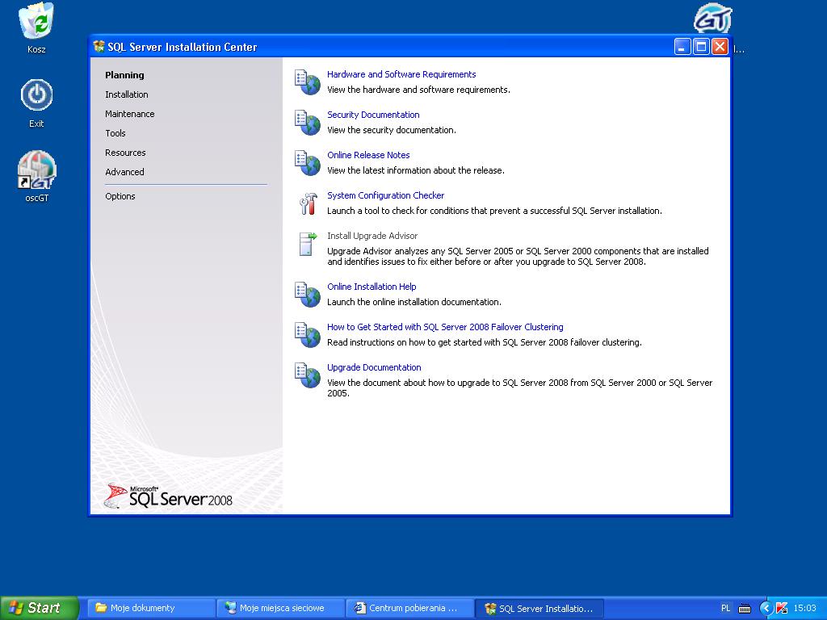Switch to Centrum pobierania taskbar window
Viewport: 827px width, 620px height.
pos(409,609)
